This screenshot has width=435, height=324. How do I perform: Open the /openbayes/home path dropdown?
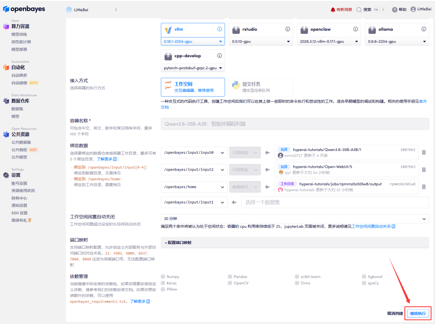[x=194, y=187]
